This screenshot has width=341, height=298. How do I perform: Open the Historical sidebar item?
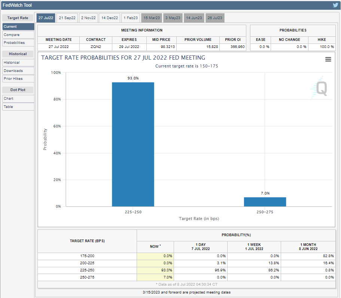tap(18, 63)
